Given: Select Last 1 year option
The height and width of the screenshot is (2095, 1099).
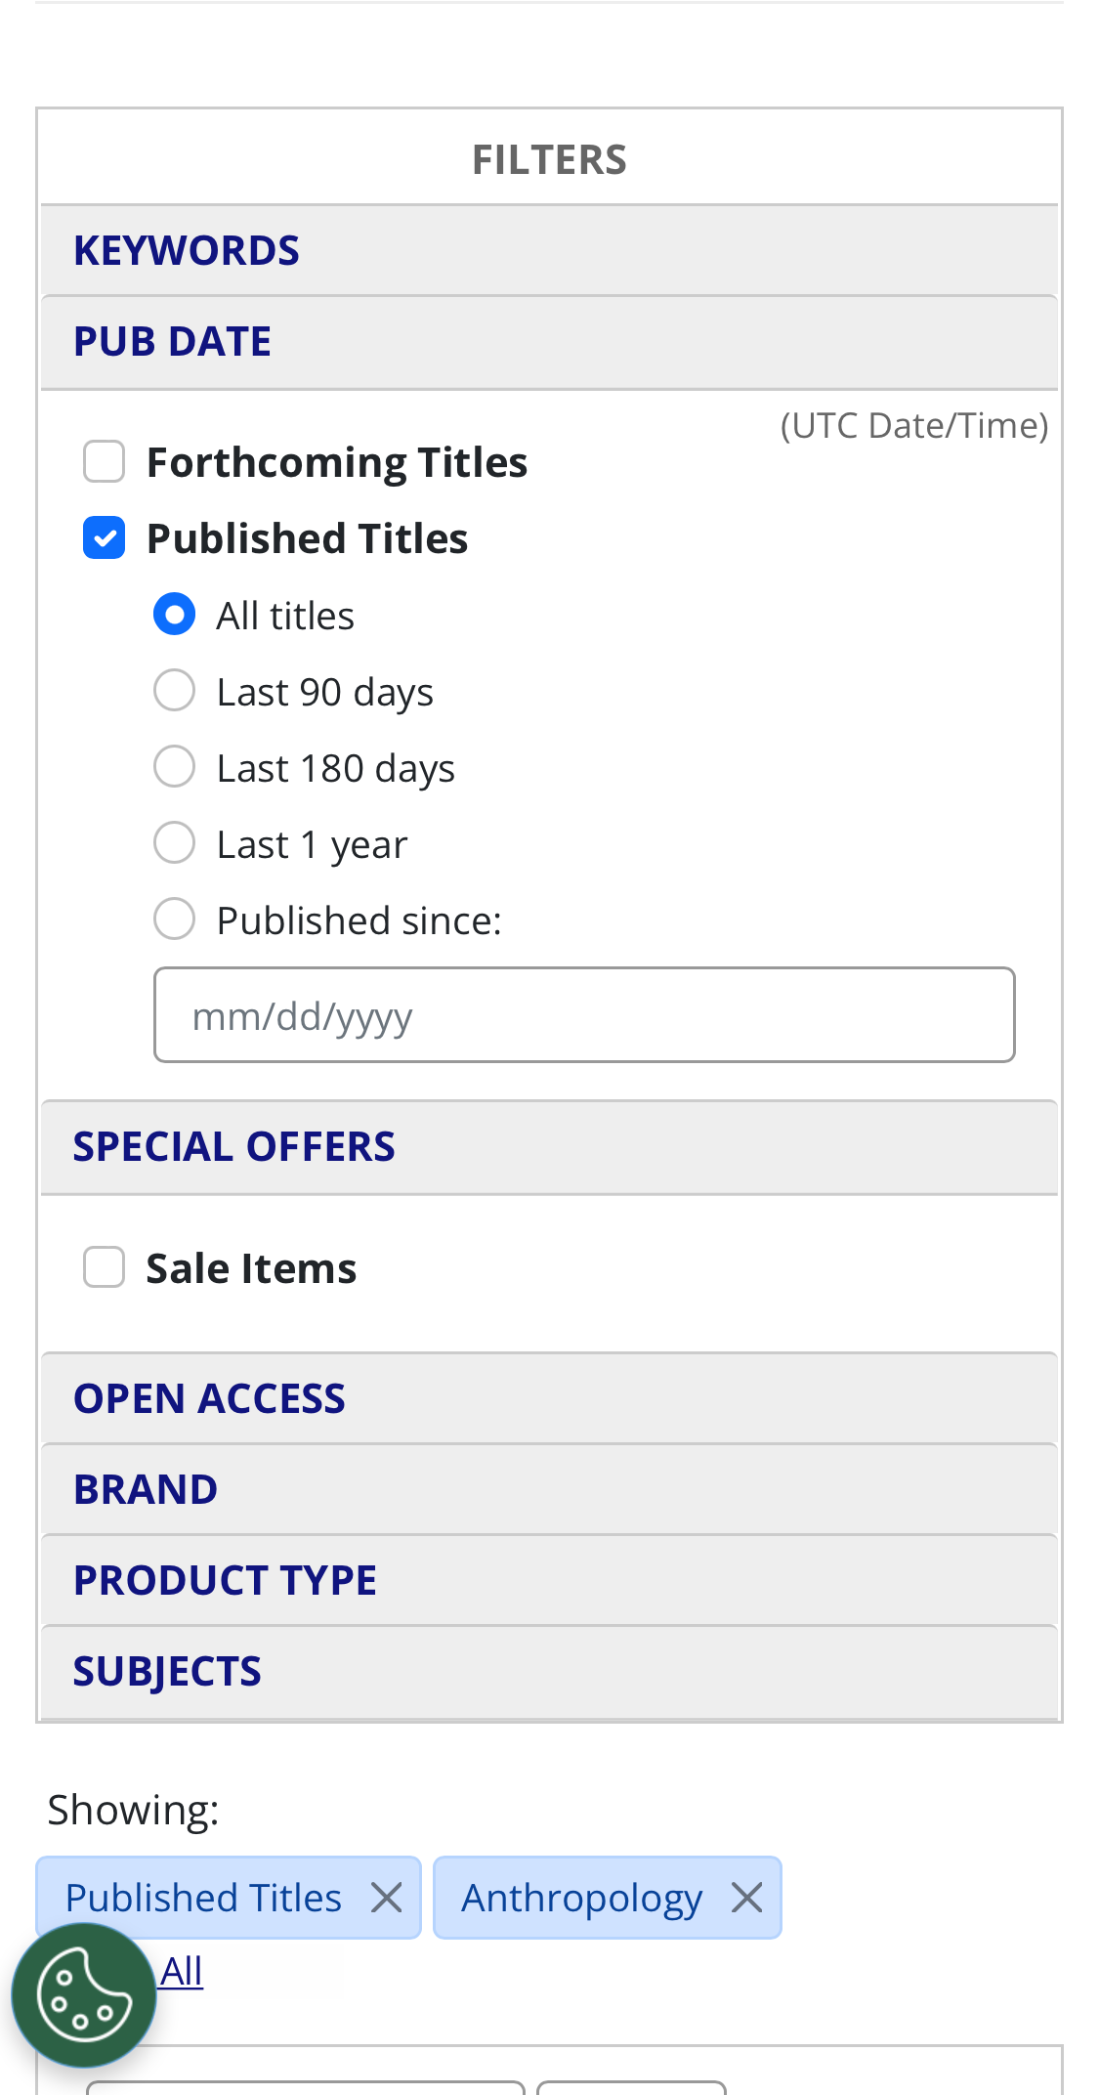Looking at the screenshot, I should coord(174,841).
